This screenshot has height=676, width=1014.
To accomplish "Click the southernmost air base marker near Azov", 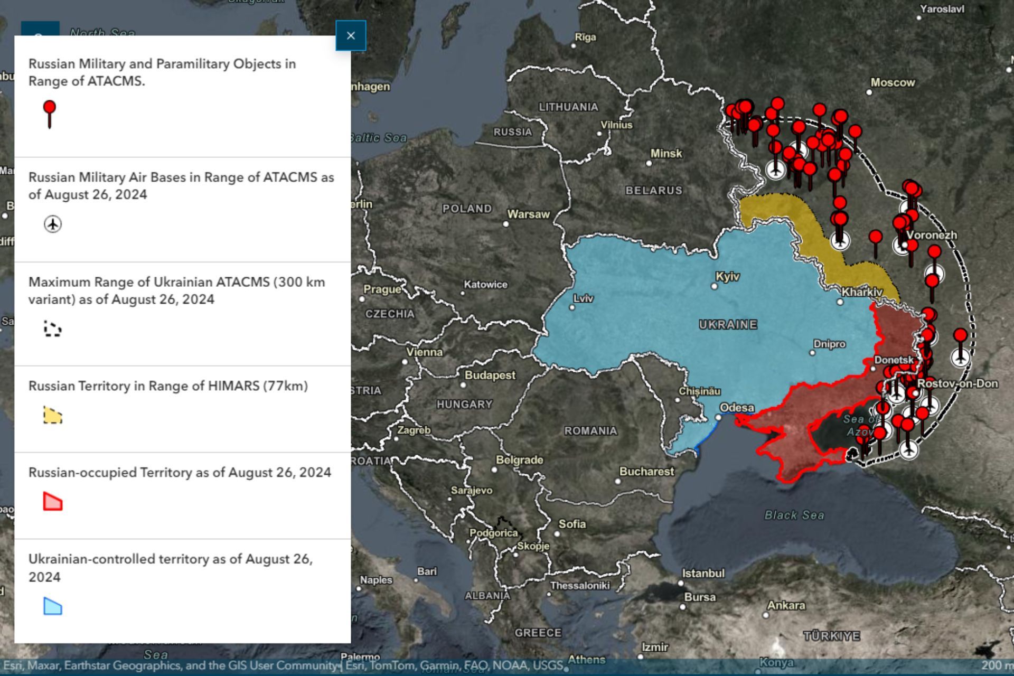I will (x=908, y=449).
